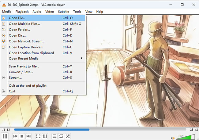Viewport: 199px width, 140px height.
Task: Open the Video menu
Action: pyautogui.click(x=50, y=12)
